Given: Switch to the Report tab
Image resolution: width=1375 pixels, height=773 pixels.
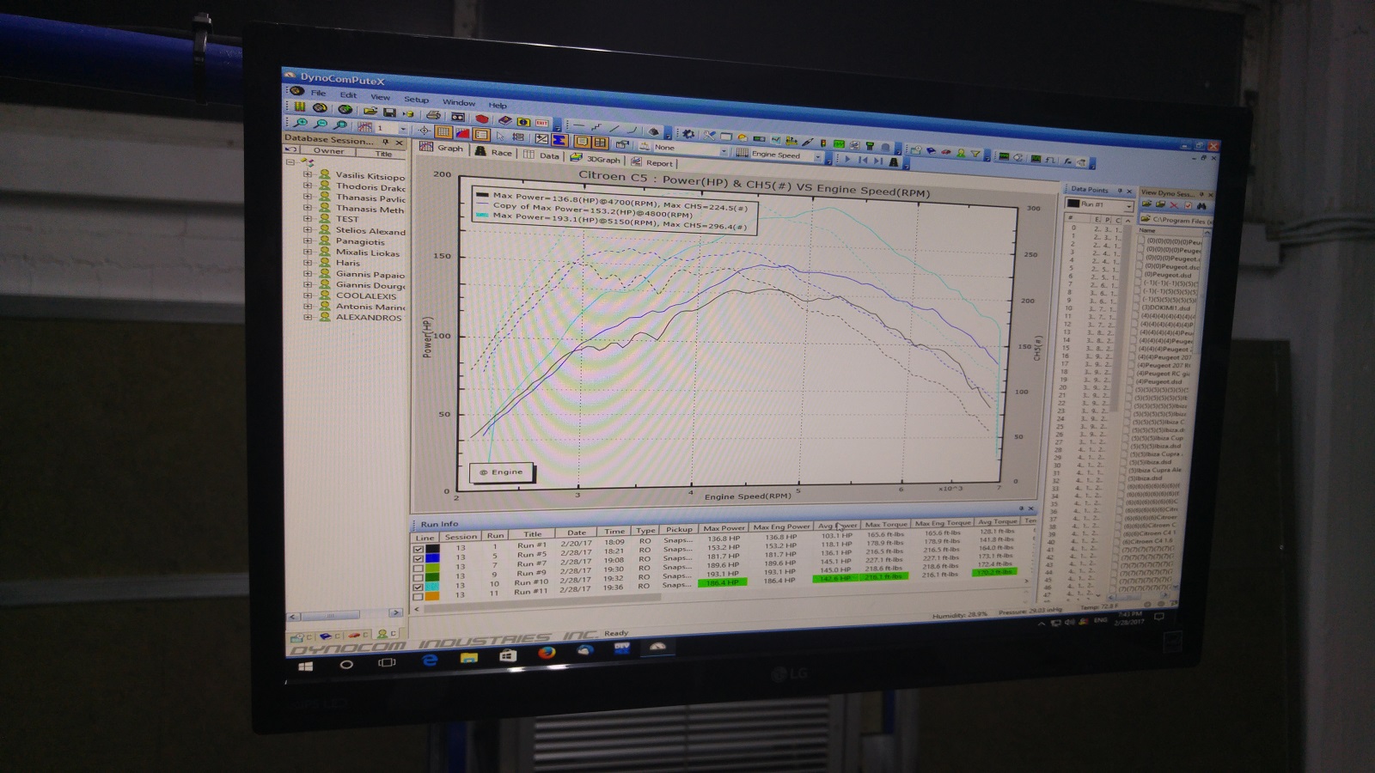Looking at the screenshot, I should [x=652, y=162].
